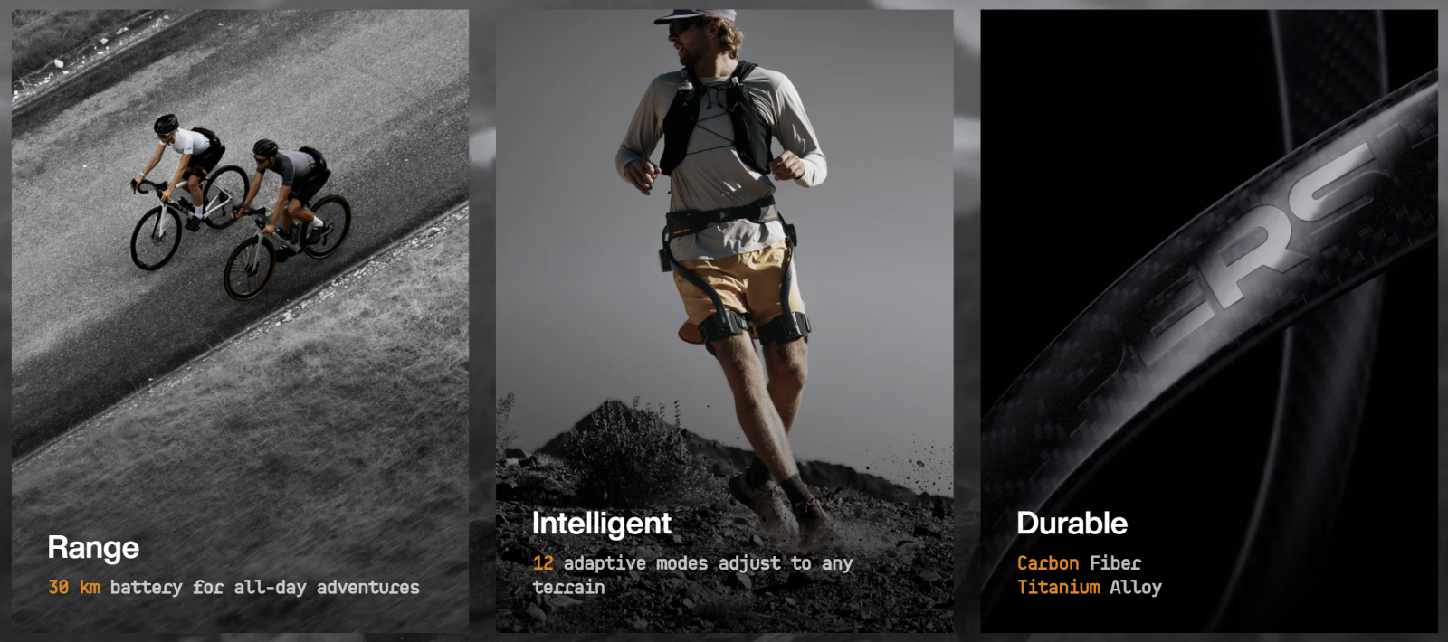1448x642 pixels.
Task: Click the Range card heading
Action: (x=93, y=548)
